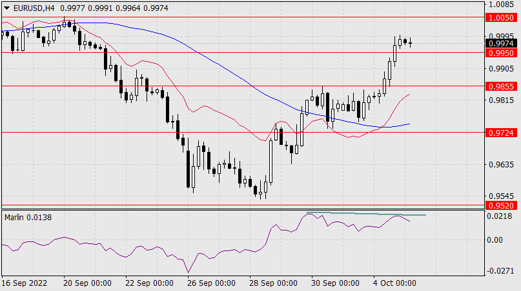Click the OHLC values 0.9977 0.9991 0.9964 0.9974
The image size is (521, 291).
[114, 8]
